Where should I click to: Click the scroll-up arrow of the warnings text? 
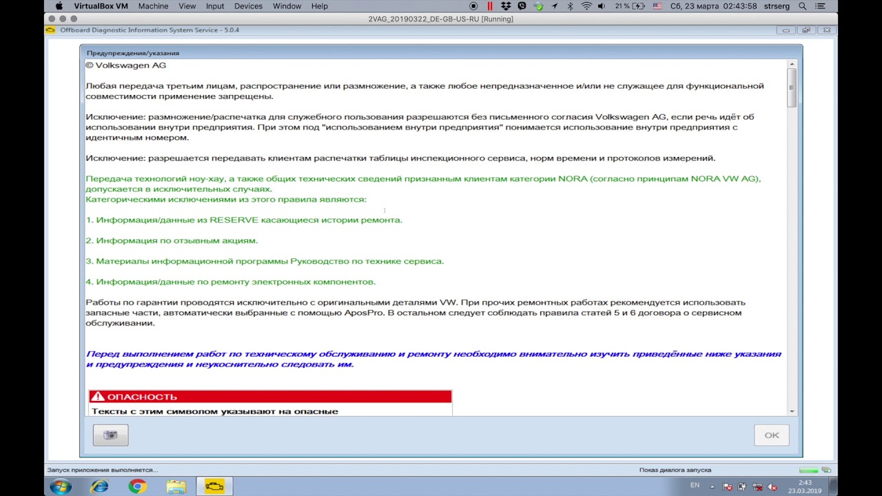point(792,64)
